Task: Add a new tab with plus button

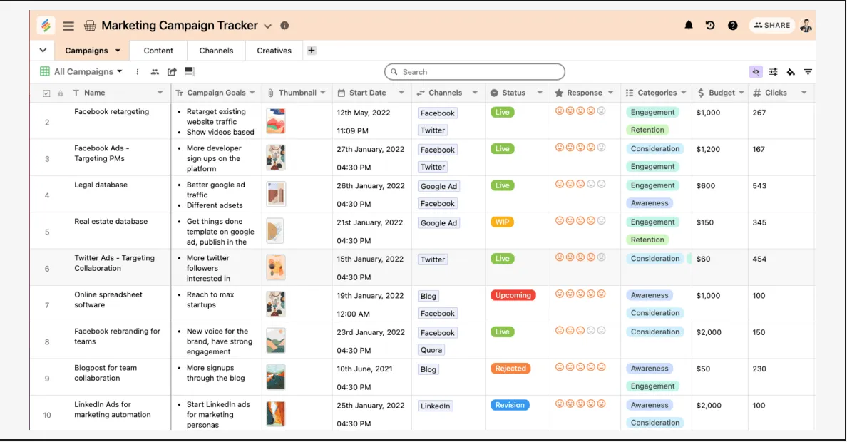Action: click(x=311, y=50)
